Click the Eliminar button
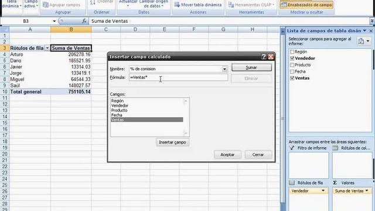 point(251,78)
